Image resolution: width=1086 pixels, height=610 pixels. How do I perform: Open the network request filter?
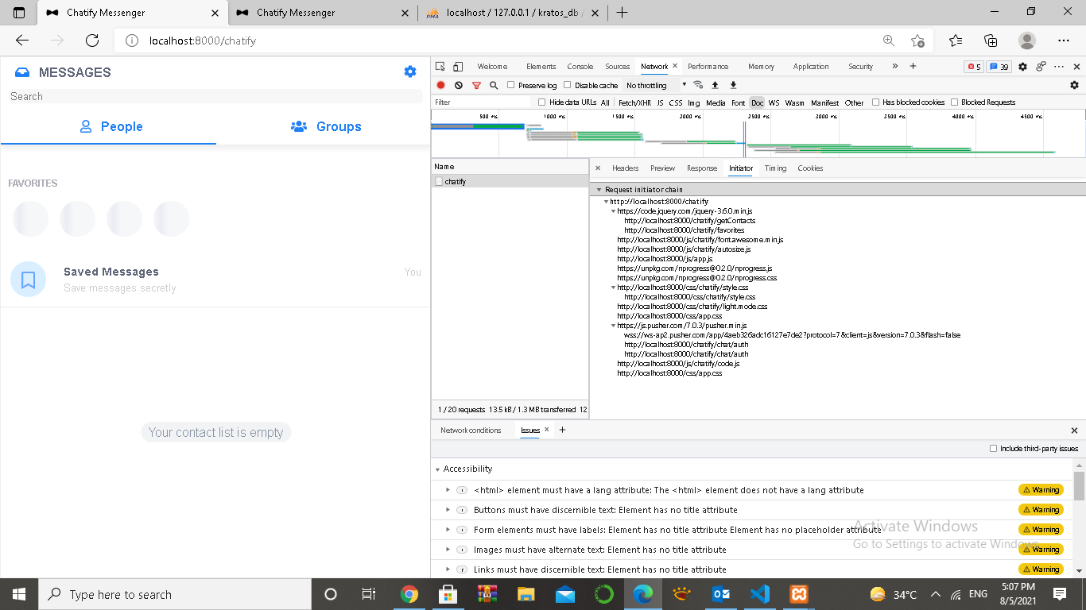click(x=476, y=83)
